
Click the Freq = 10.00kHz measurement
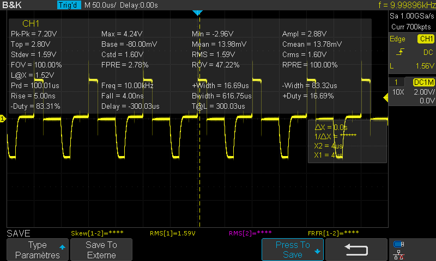click(x=128, y=85)
